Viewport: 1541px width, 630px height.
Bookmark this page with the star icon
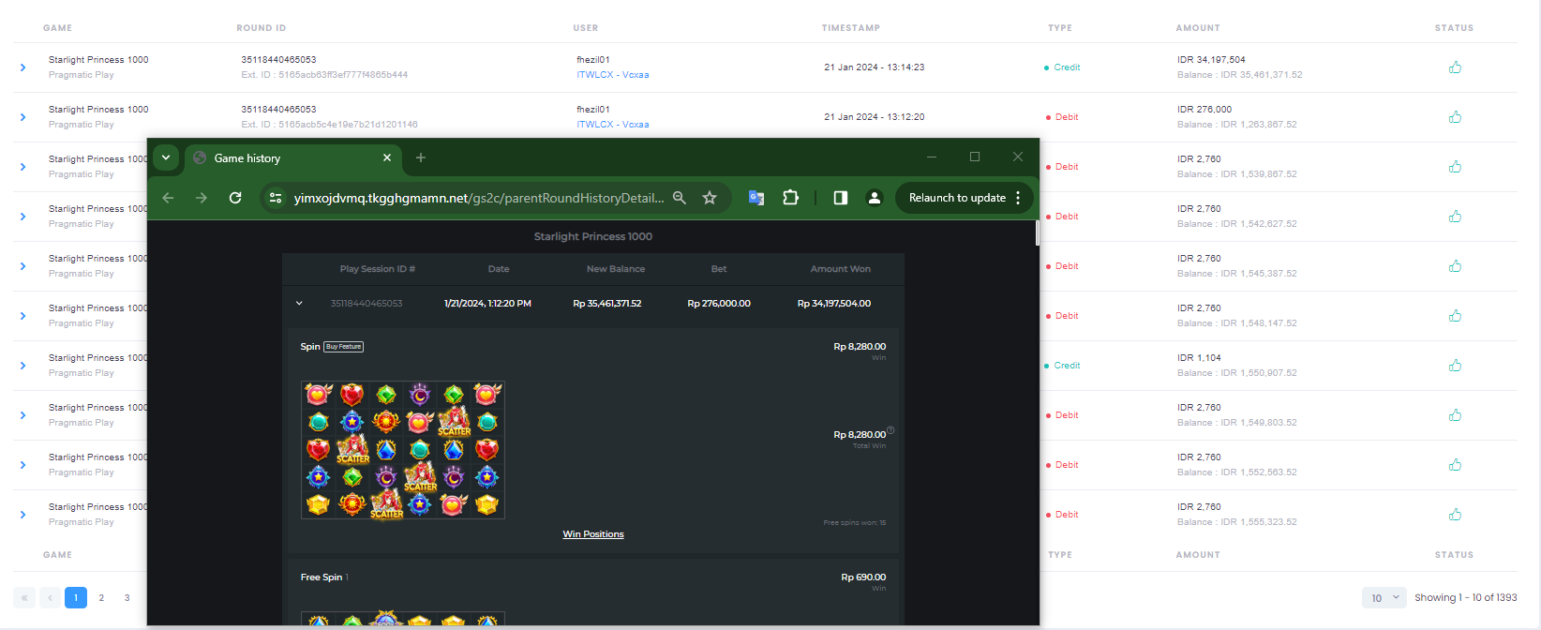tap(710, 198)
